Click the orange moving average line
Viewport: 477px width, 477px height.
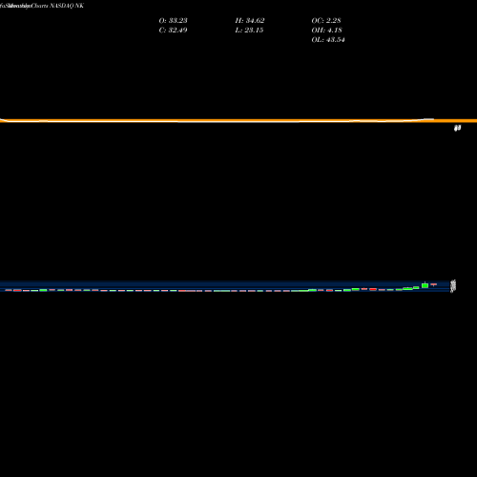click(238, 120)
